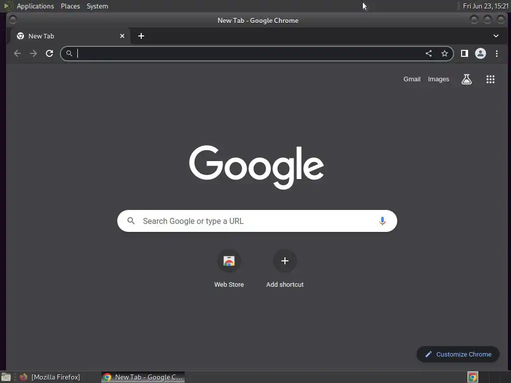
Task: Open a new tab with plus button
Action: pyautogui.click(x=141, y=36)
